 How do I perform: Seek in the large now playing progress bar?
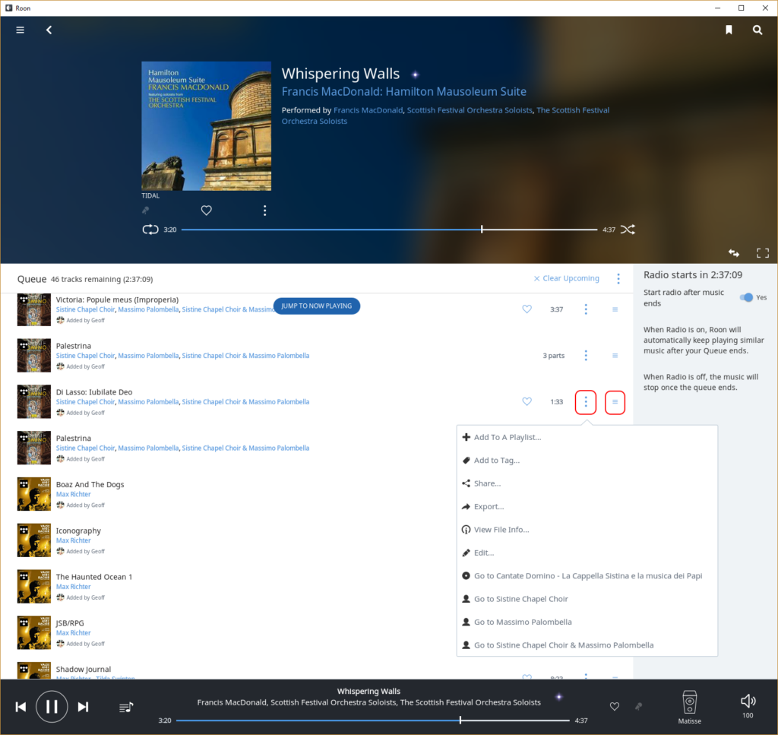click(x=389, y=230)
